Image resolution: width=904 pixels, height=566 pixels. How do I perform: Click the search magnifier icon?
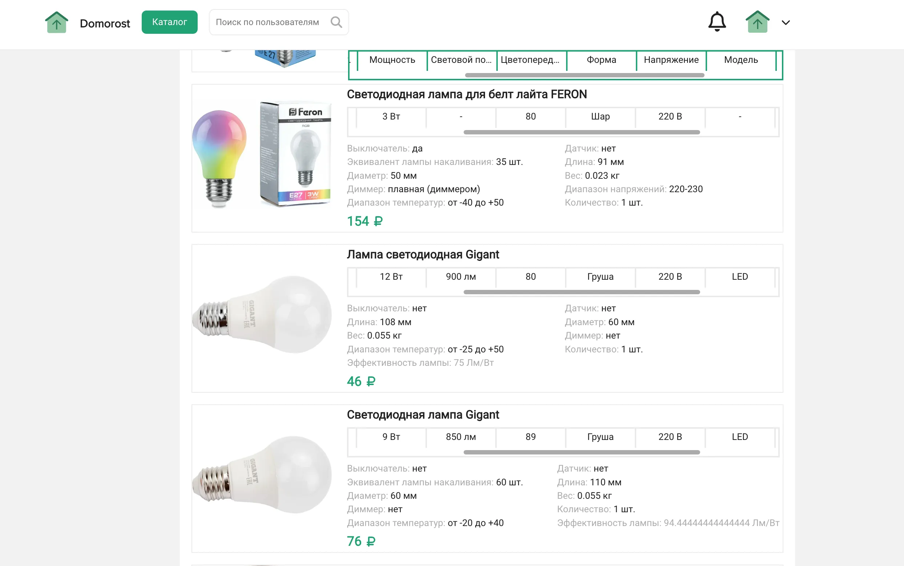(x=336, y=22)
